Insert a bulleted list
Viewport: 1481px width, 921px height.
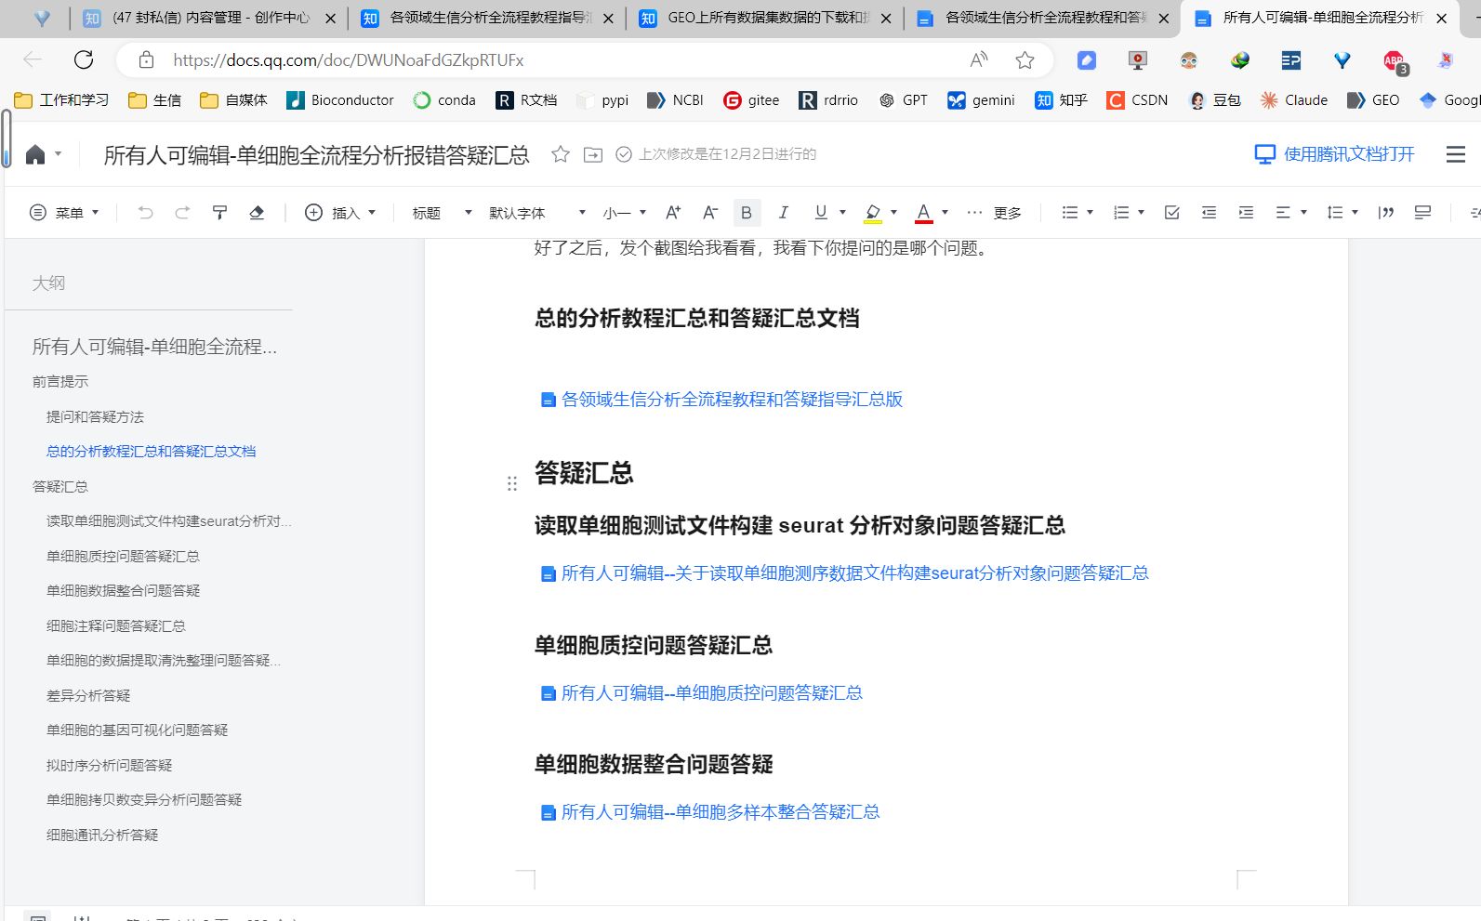click(x=1070, y=213)
